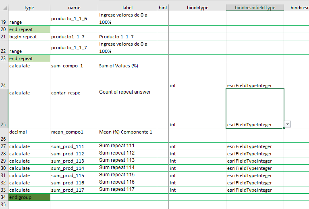
Task: Click the 'producto_1_1_7' name cell in row 22
Action: tap(74, 47)
